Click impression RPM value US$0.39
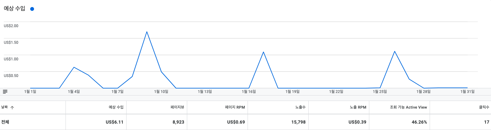This screenshot has width=491, height=130. click(357, 122)
